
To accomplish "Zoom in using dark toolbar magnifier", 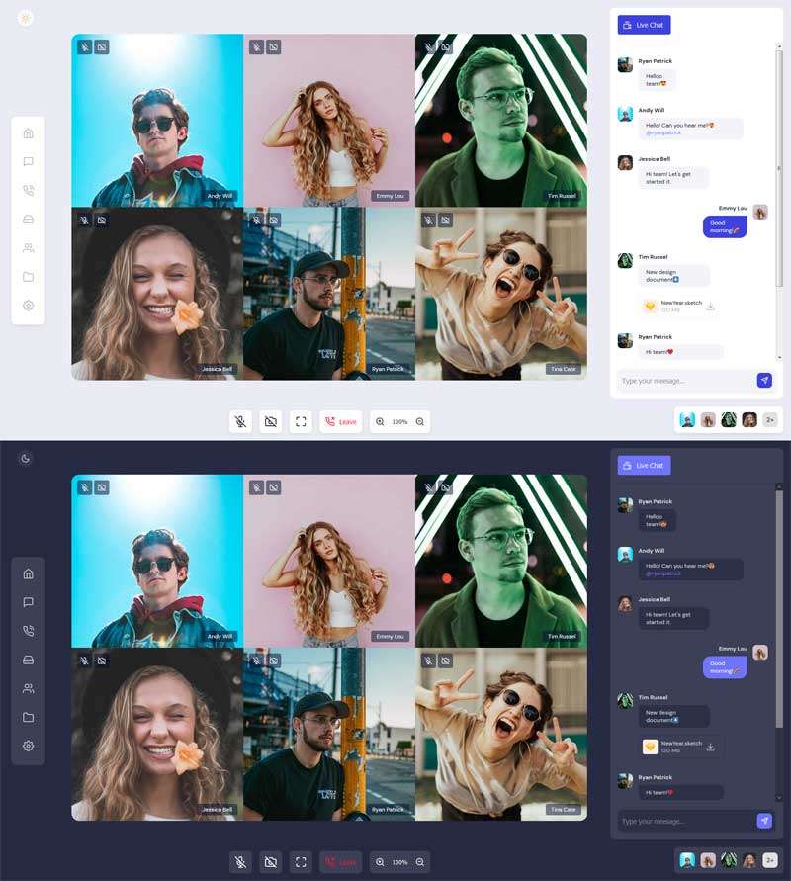I will [x=380, y=862].
